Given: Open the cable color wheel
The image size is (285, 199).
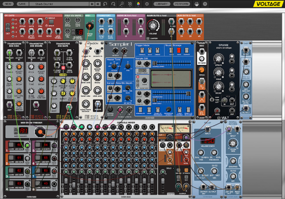Looking at the screenshot, I should (x=138, y=4).
